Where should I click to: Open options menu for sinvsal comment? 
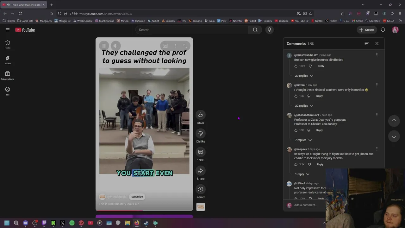[x=377, y=85]
